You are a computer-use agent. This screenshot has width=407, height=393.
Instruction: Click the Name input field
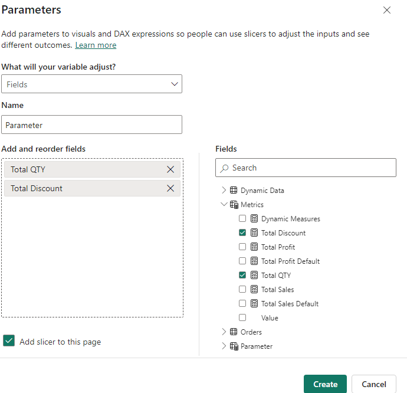[x=91, y=125]
